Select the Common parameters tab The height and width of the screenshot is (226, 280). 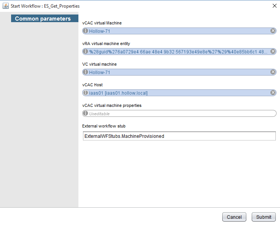[43, 19]
